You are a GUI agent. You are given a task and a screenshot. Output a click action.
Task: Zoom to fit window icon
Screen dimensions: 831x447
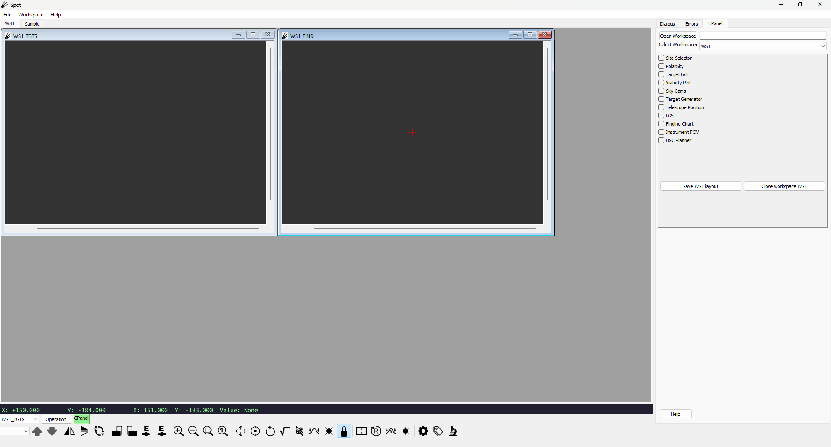(x=208, y=431)
